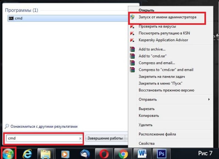219x159 pixels.
Task: Click the Windows Start orb
Action: click(9, 154)
